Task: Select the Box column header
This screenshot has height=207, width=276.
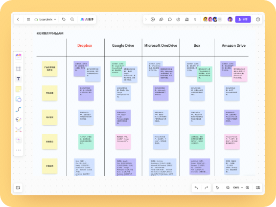Action: click(197, 46)
